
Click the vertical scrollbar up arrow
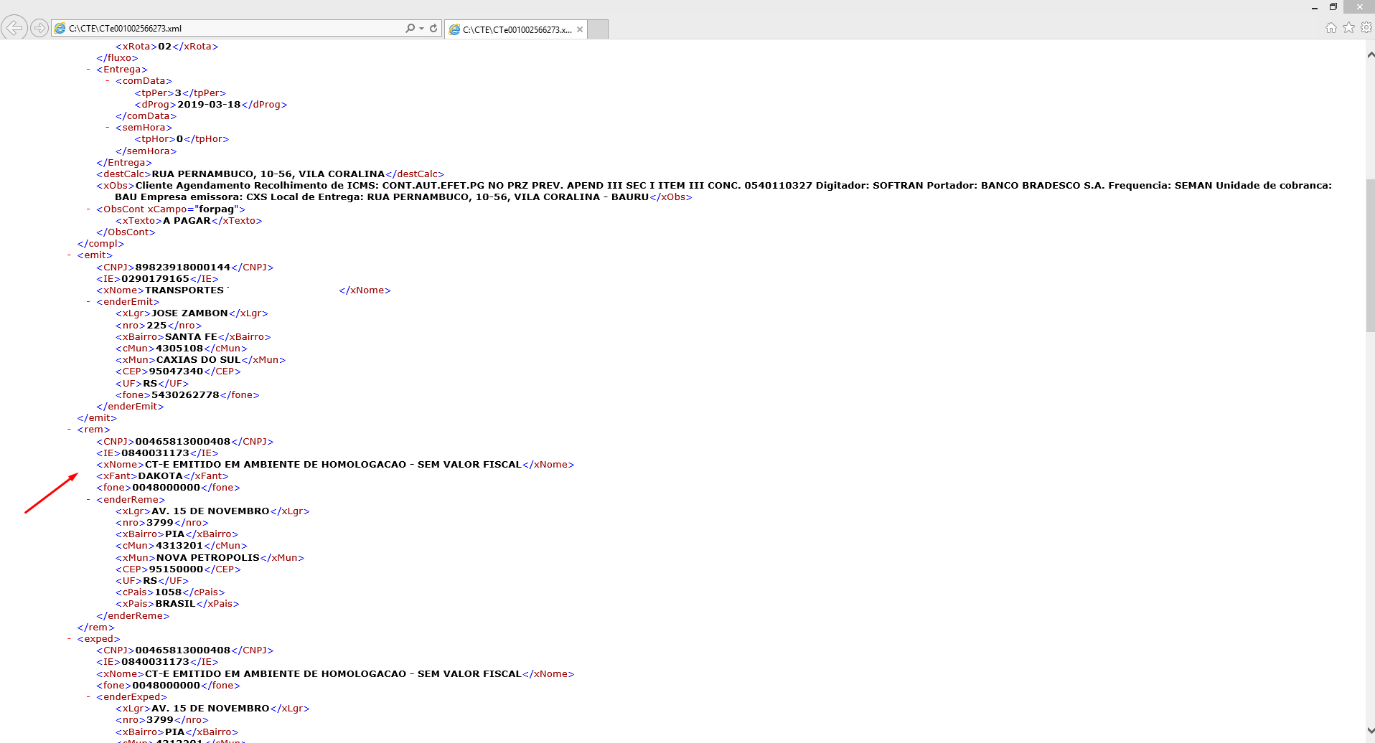coord(1370,55)
